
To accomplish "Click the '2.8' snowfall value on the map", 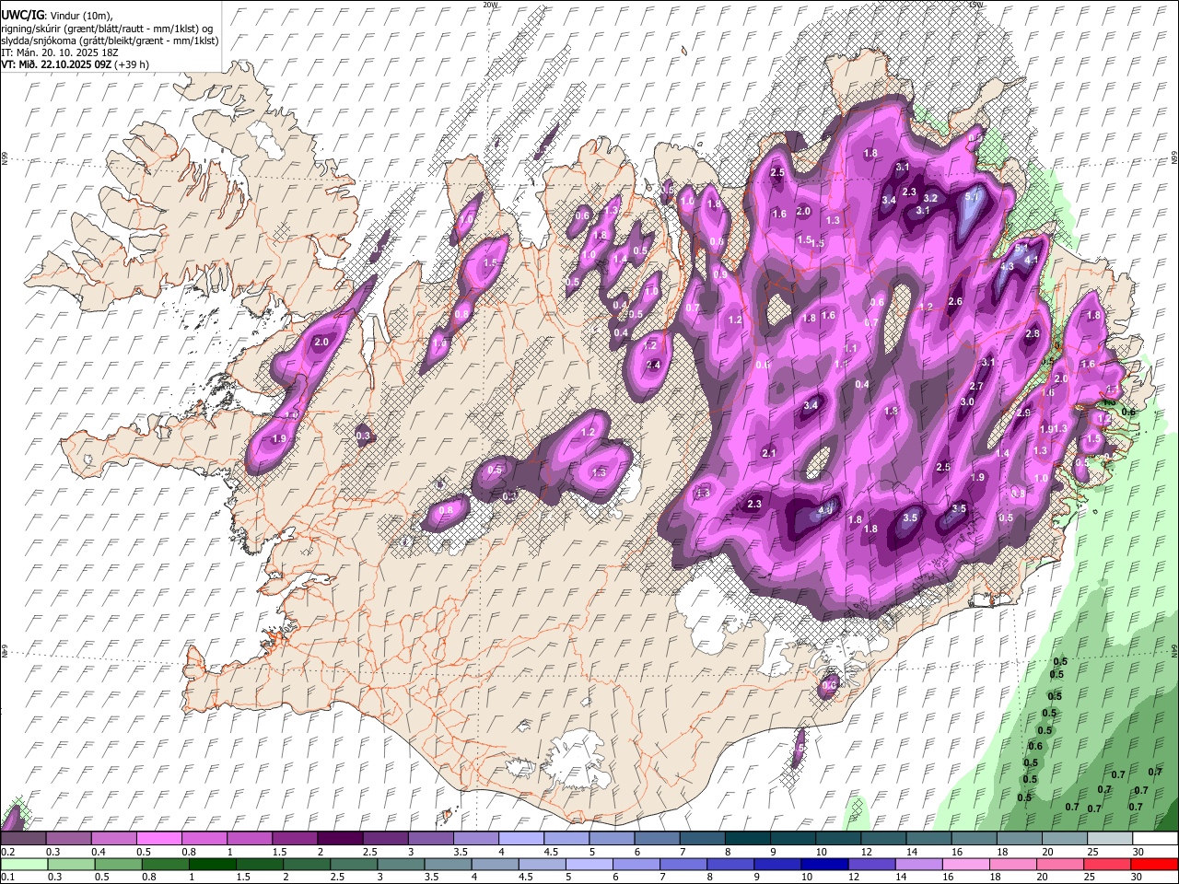I will click(x=1033, y=334).
